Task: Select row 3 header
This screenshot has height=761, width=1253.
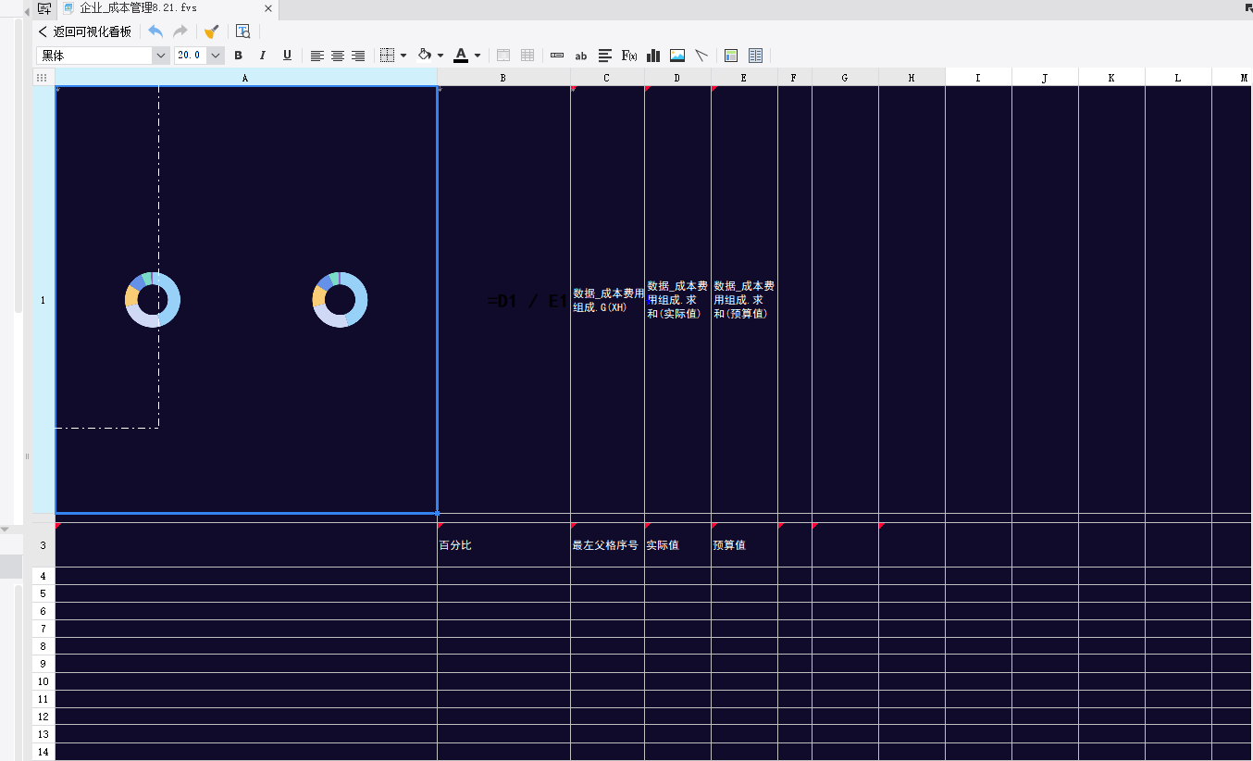Action: (x=43, y=545)
